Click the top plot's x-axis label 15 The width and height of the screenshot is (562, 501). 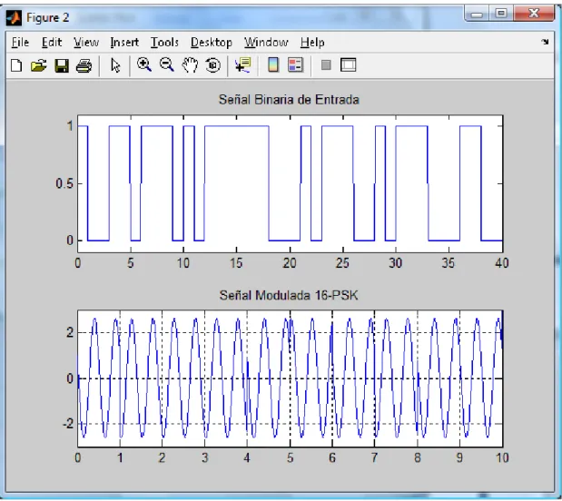236,263
